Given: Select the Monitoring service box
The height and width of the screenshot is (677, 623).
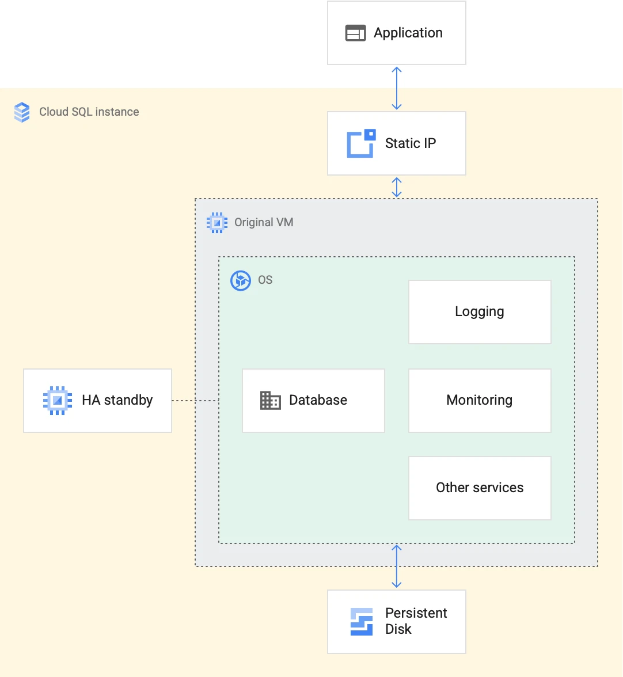Looking at the screenshot, I should 479,400.
